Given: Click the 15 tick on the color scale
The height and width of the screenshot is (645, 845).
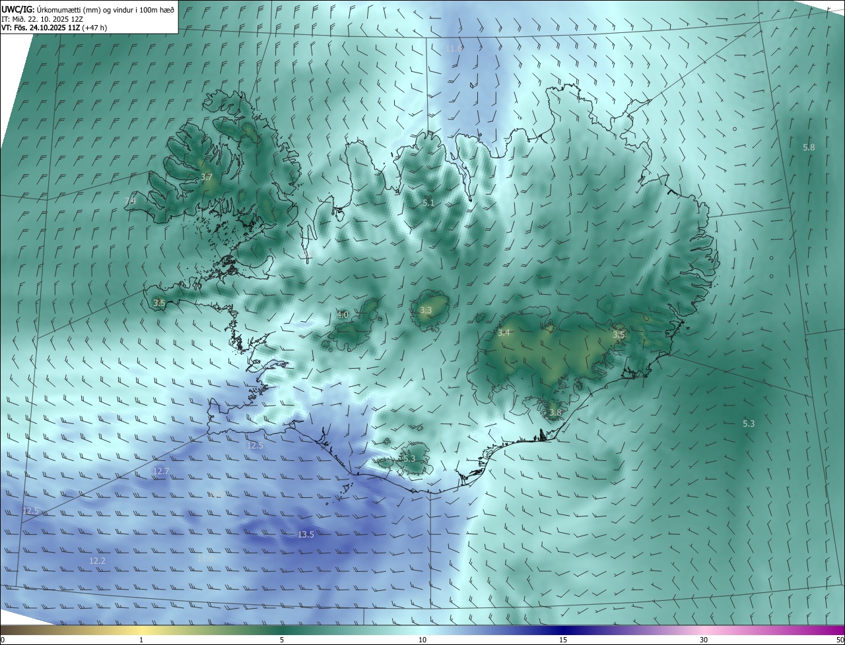Looking at the screenshot, I should [563, 640].
